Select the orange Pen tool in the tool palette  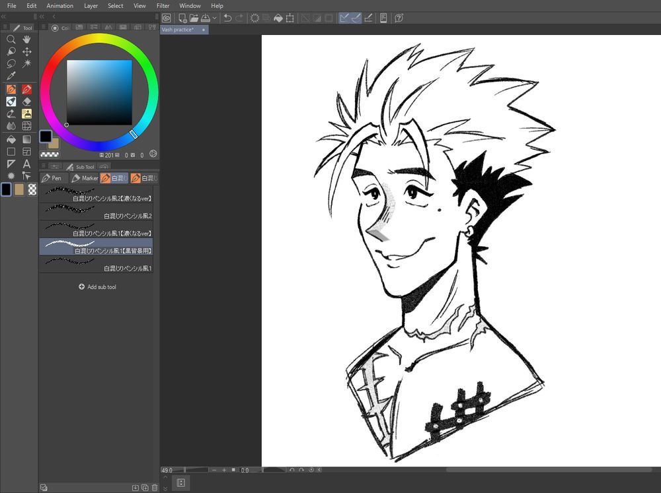[11, 89]
